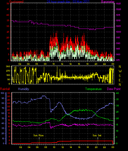This screenshot has height=151, width=128.
Task: Select the 24 hour graph title
Action: click(x=68, y=1)
